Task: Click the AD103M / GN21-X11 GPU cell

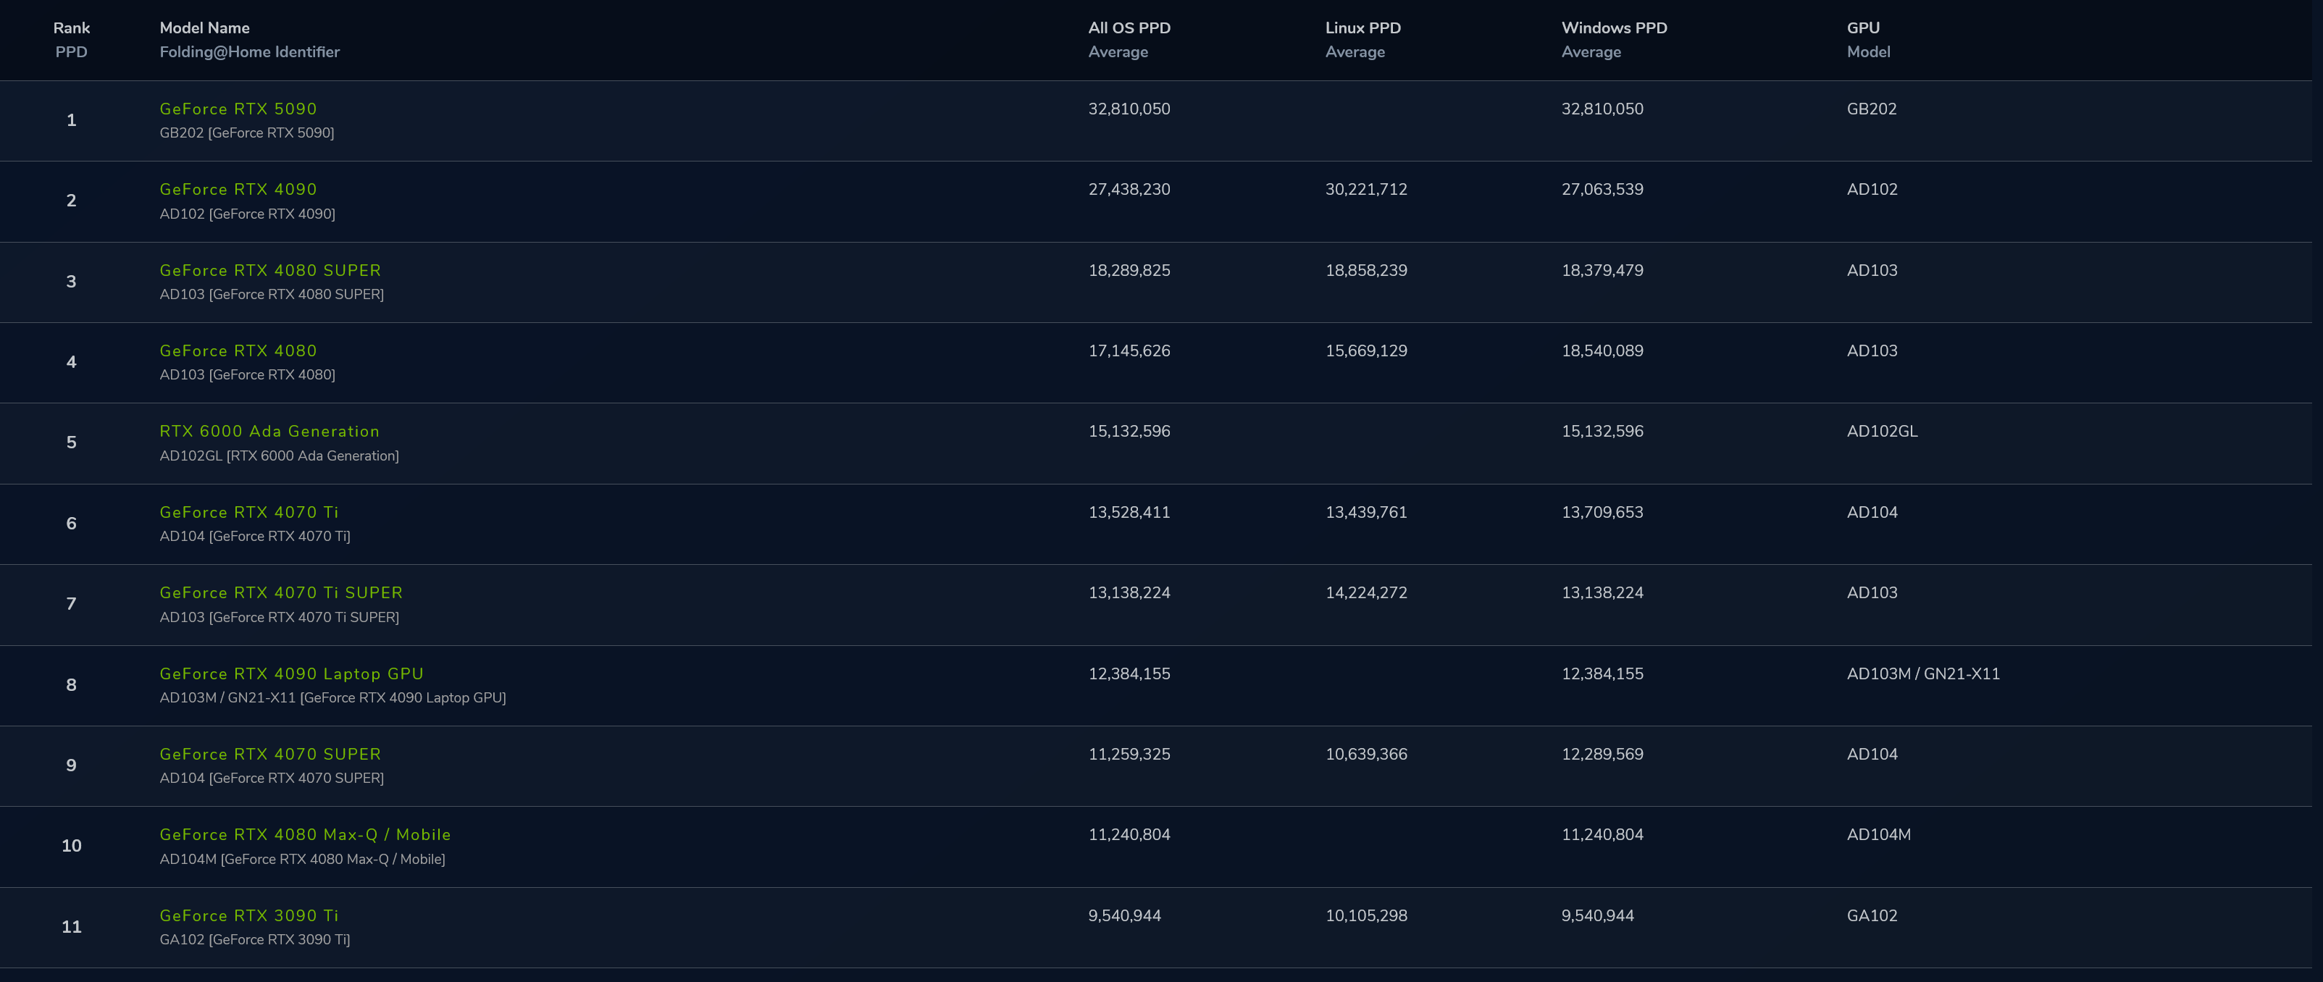Action: (1922, 673)
